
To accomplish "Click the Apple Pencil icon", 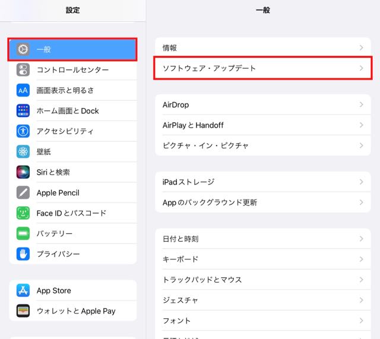I will coord(23,192).
